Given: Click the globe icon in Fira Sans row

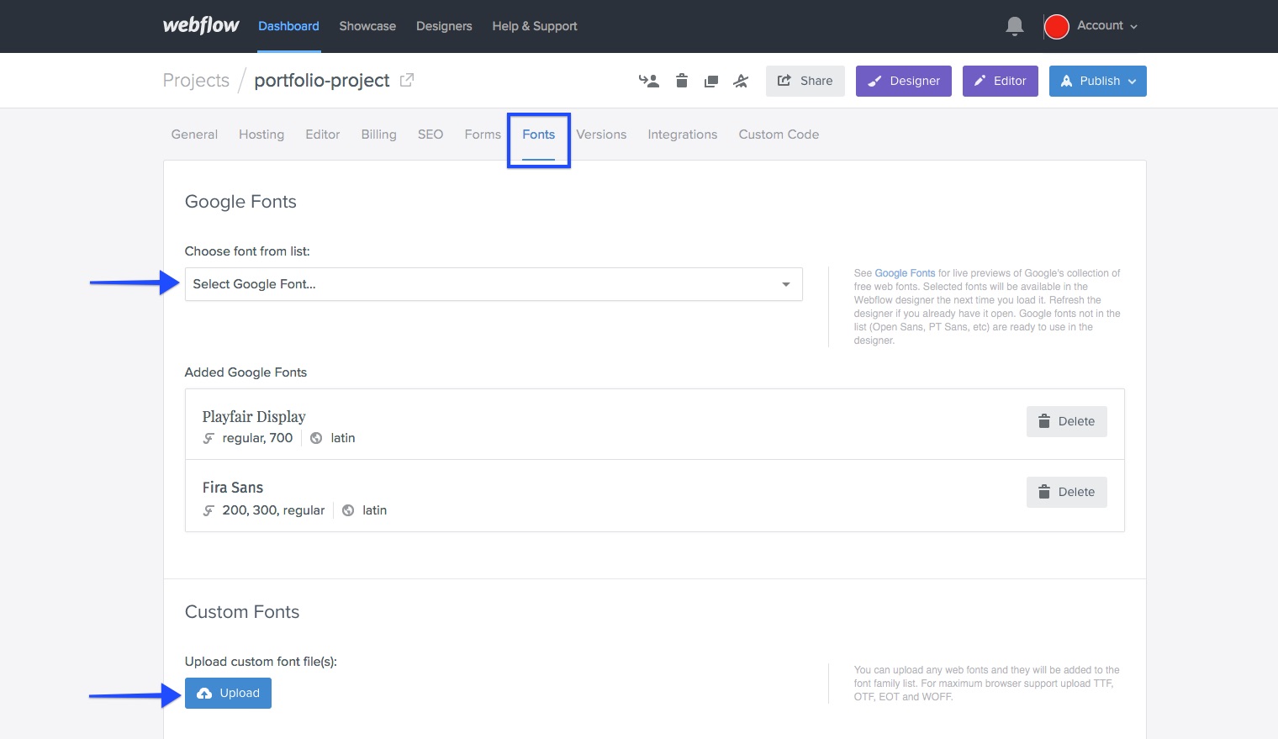Looking at the screenshot, I should [348, 510].
